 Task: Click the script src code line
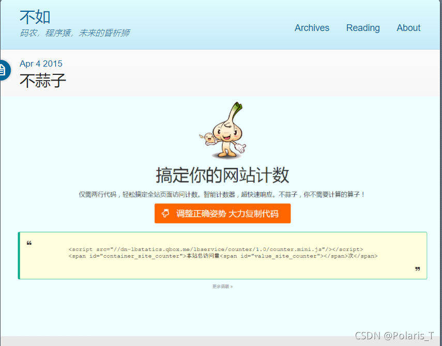(216, 249)
